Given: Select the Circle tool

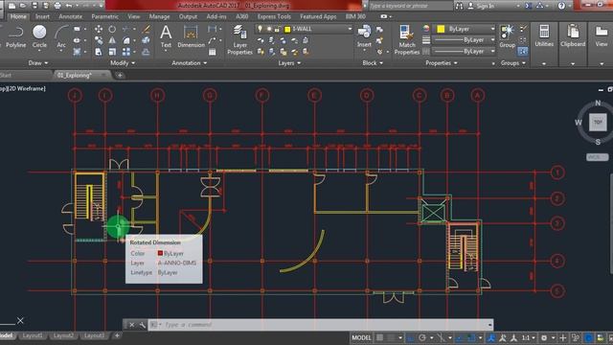Looking at the screenshot, I should point(39,36).
